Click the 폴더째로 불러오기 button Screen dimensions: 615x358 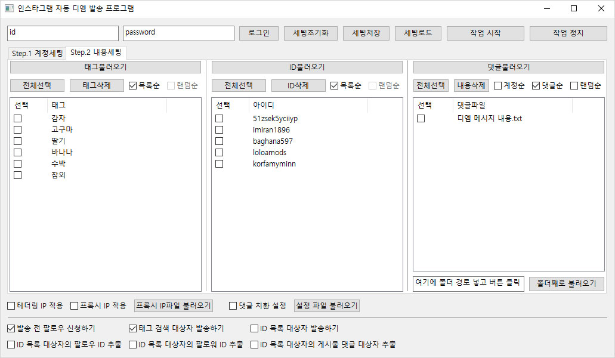point(567,283)
